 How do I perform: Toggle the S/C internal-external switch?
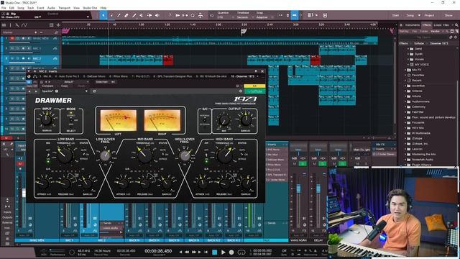(204, 120)
